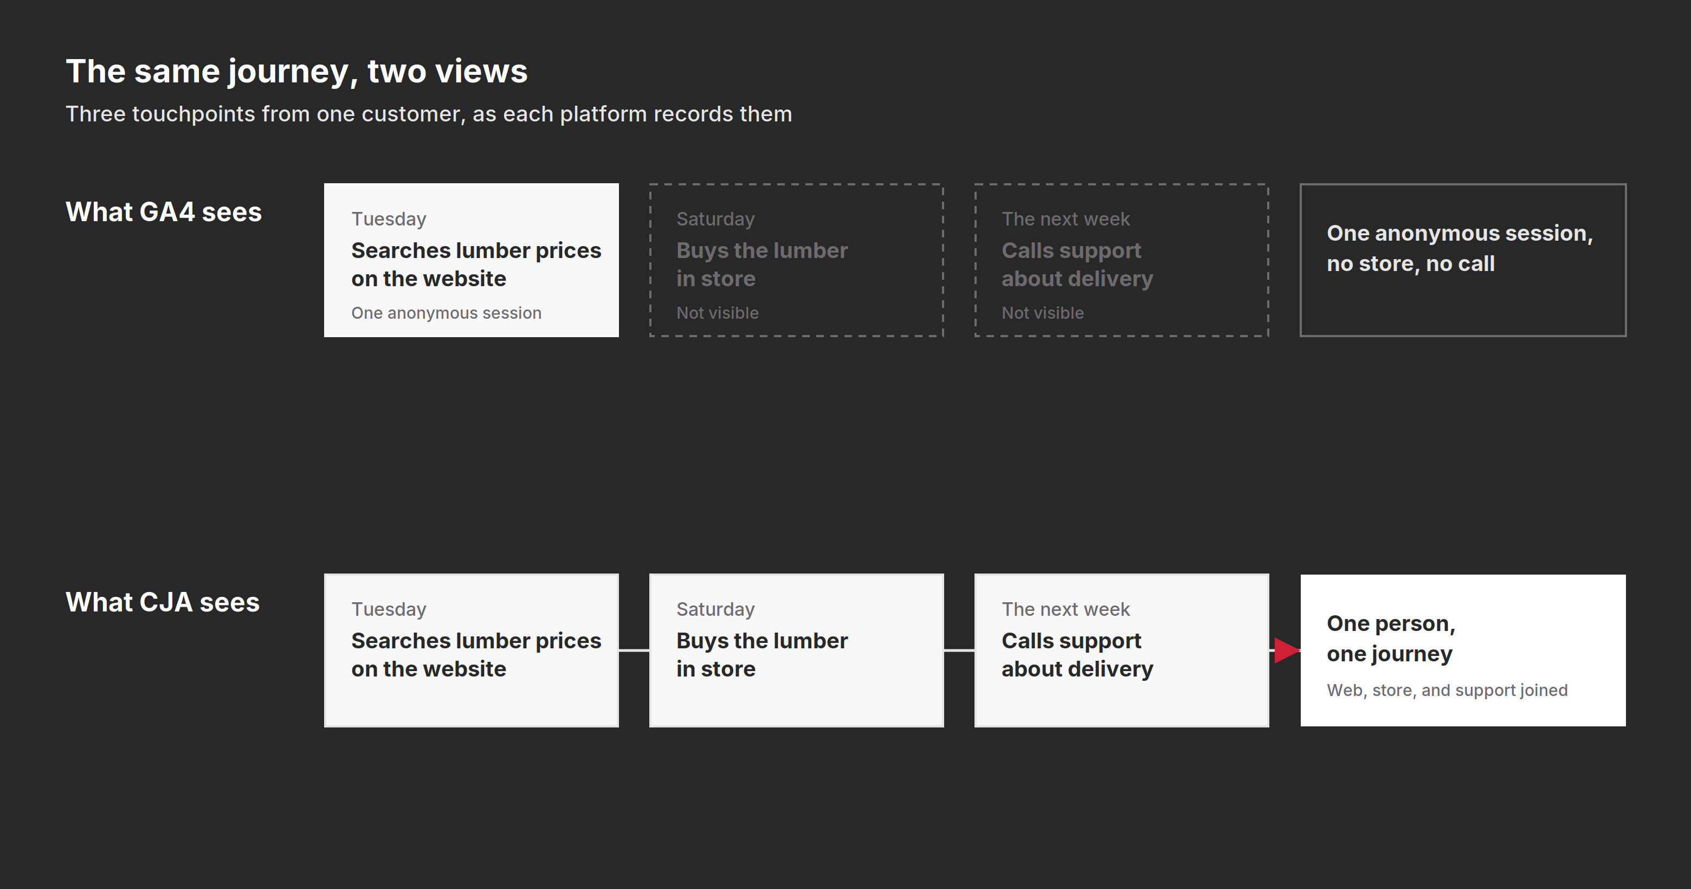The height and width of the screenshot is (889, 1691).
Task: Select the CJA Saturday in-store purchase card
Action: [796, 650]
